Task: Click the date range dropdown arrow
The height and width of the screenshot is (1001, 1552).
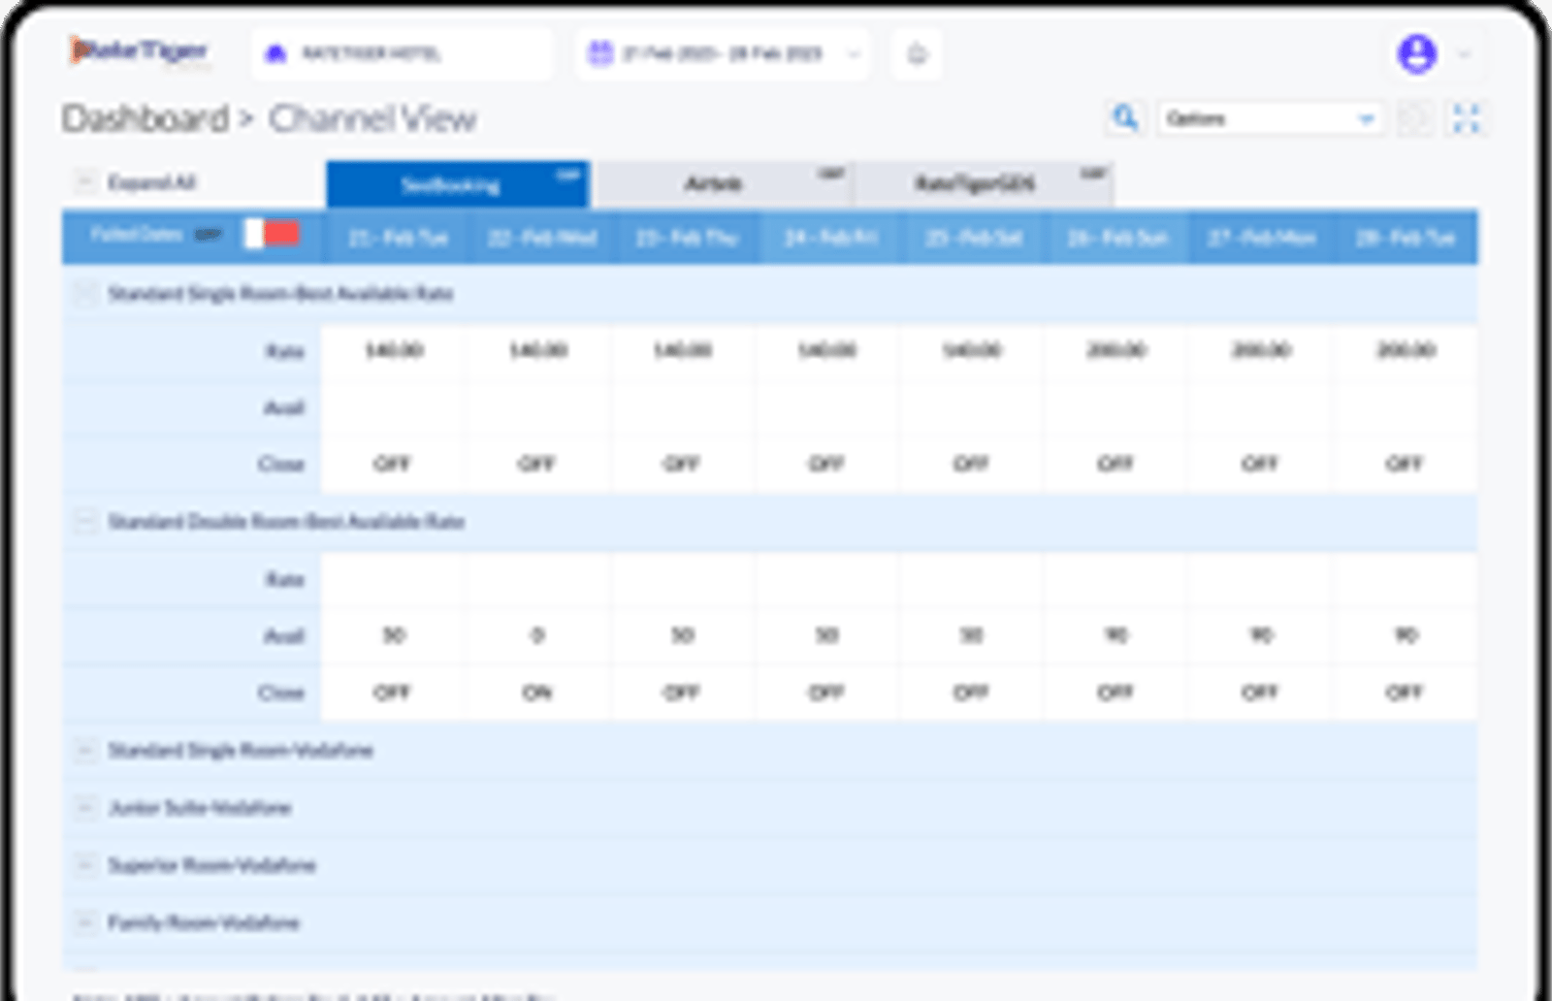Action: tap(854, 53)
